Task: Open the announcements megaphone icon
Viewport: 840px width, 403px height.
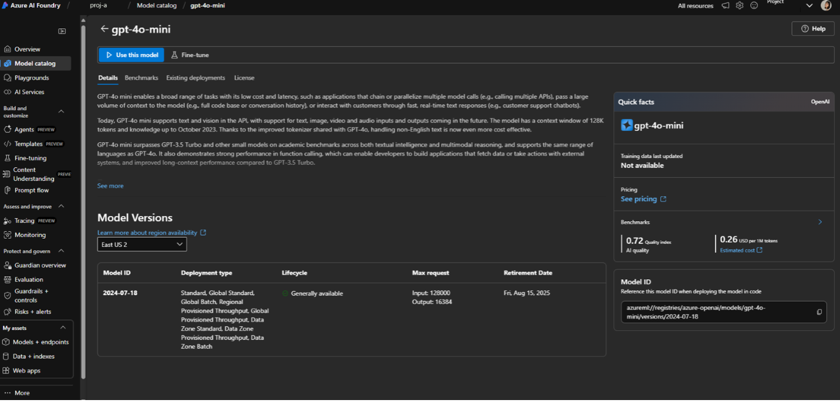Action: (725, 5)
